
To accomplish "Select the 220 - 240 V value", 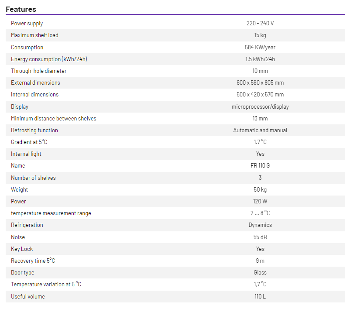I will coord(260,24).
